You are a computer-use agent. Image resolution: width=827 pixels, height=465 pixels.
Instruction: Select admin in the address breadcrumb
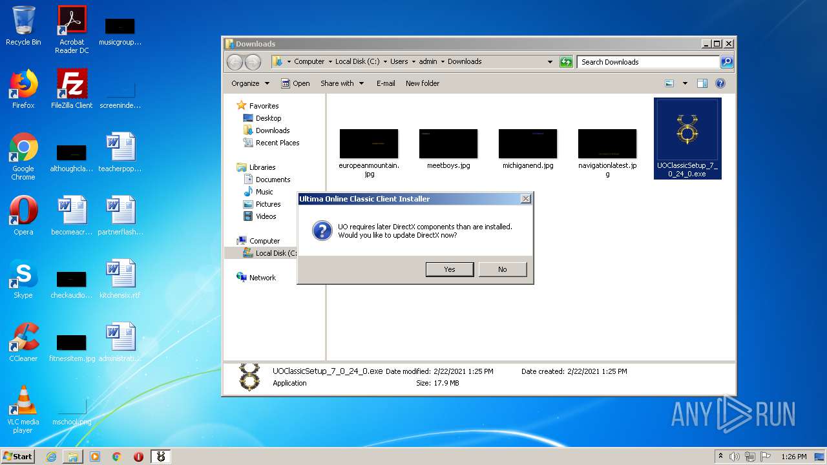(428, 62)
